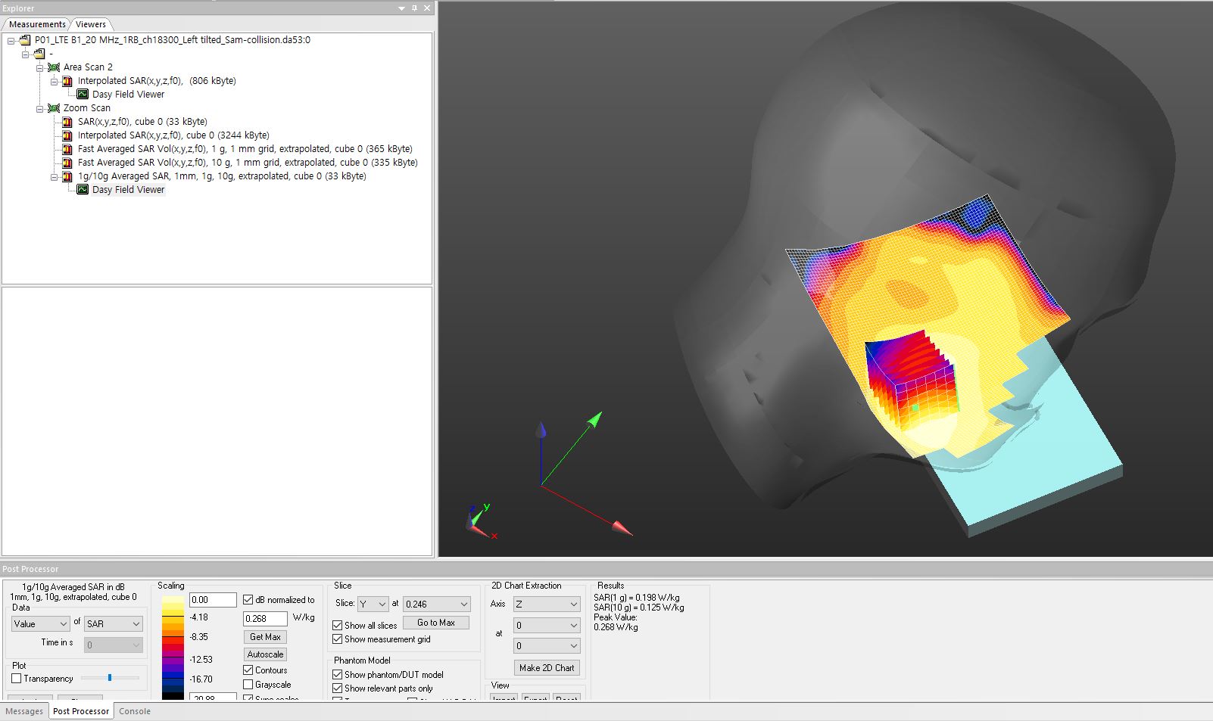The image size is (1213, 721).
Task: Click the Make 2D Chart button
Action: [547, 668]
